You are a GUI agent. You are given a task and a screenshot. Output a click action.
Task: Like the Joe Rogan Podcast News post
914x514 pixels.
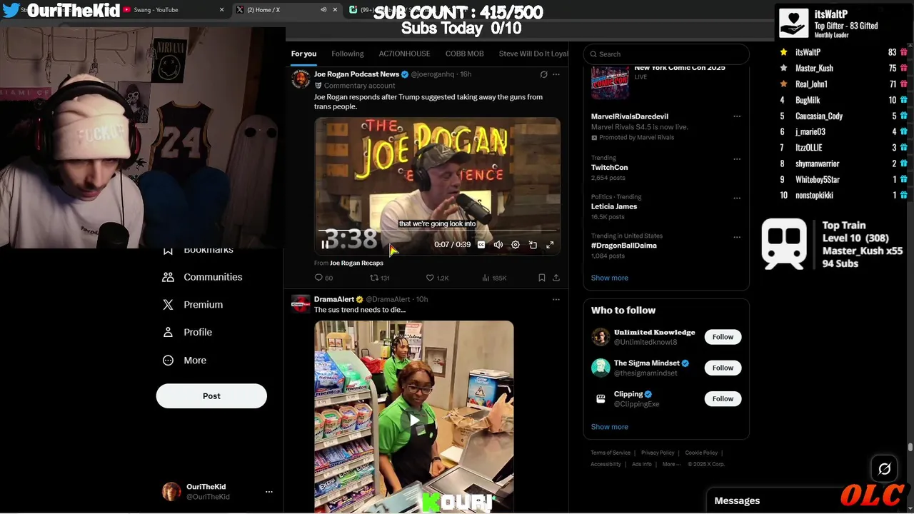[437, 278]
